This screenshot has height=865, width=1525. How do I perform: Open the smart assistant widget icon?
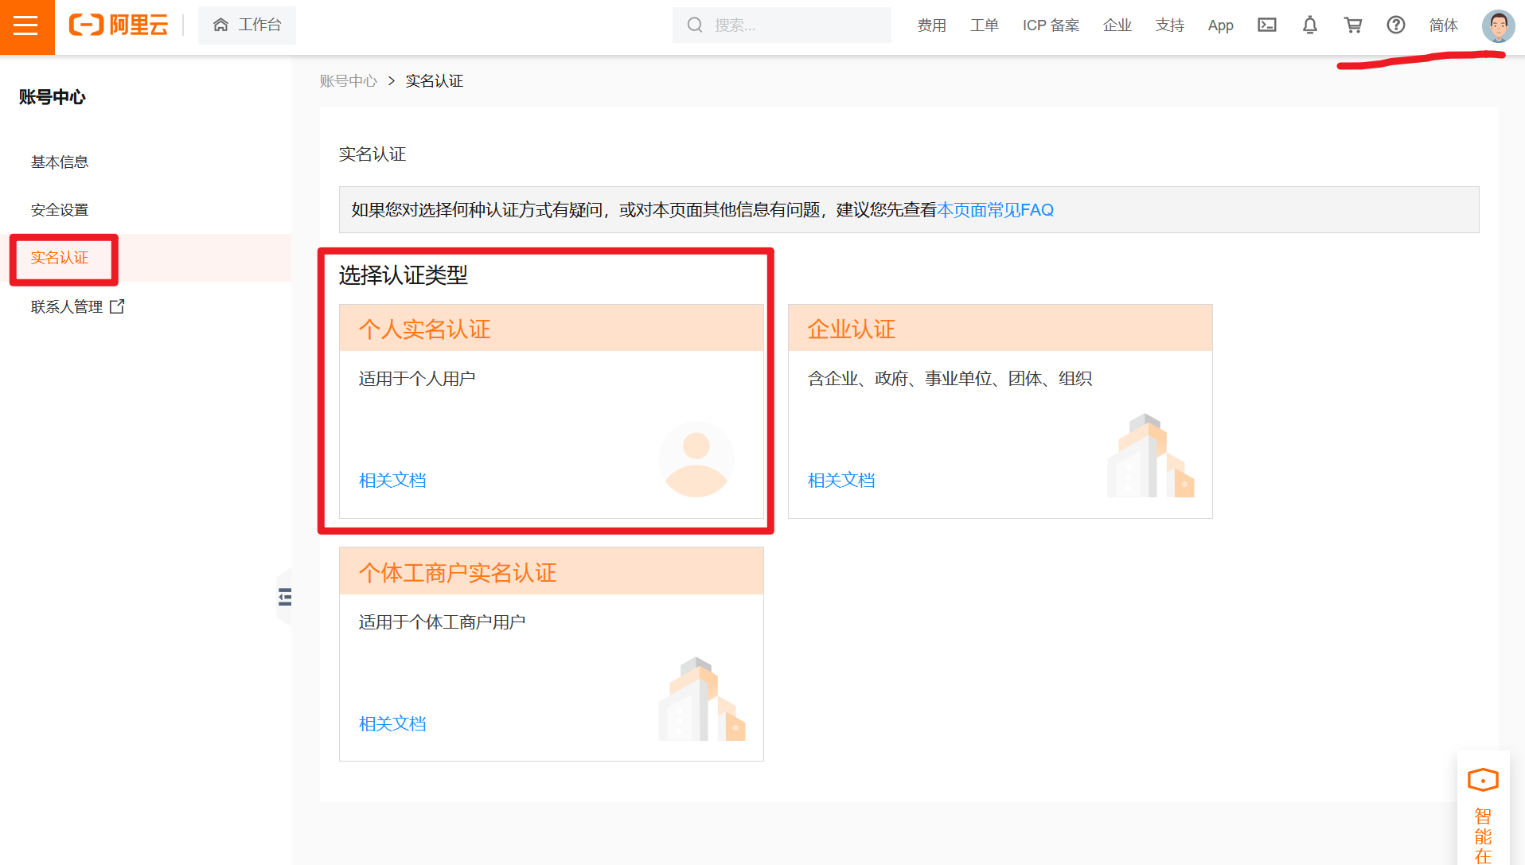point(1482,780)
